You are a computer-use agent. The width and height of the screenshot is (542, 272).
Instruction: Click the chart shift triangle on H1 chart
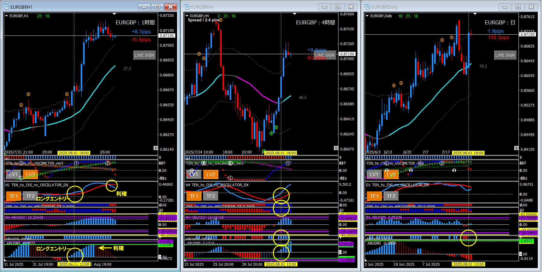pyautogui.click(x=114, y=14)
